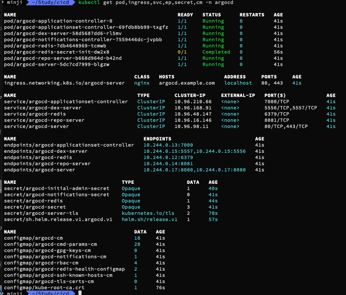Select secret/sh.helm.release.v1.argocd.v1 name
The height and width of the screenshot is (295, 346).
tap(58, 219)
